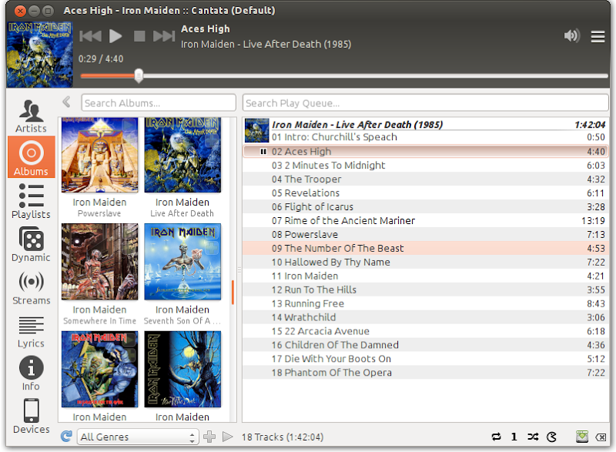Viewport: 616px width, 452px height.
Task: Skip to the next track
Action: point(164,36)
